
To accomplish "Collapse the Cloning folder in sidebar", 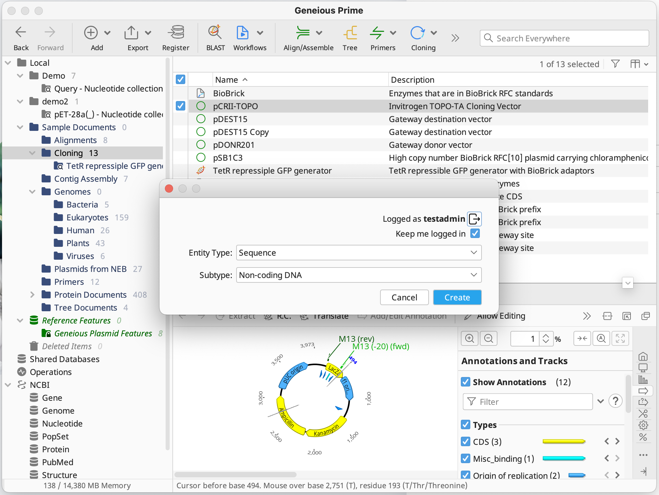I will coord(32,153).
